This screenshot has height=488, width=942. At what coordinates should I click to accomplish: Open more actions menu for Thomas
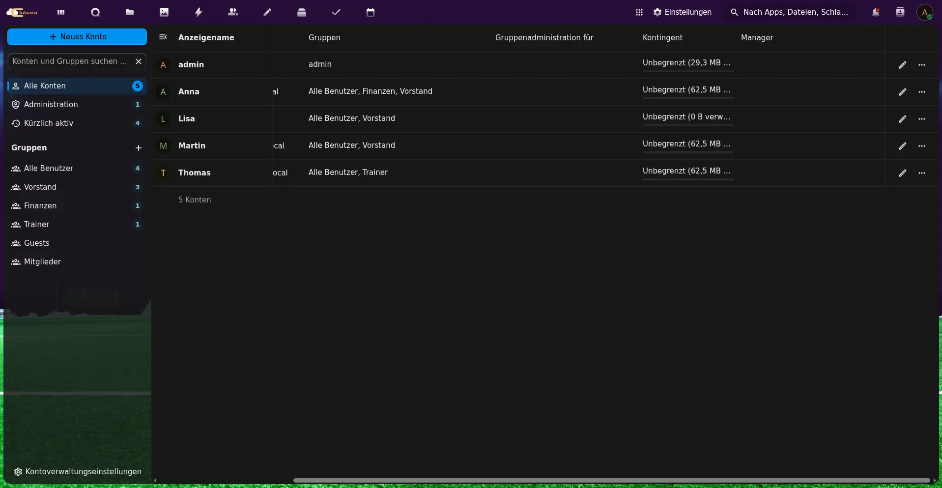(922, 173)
